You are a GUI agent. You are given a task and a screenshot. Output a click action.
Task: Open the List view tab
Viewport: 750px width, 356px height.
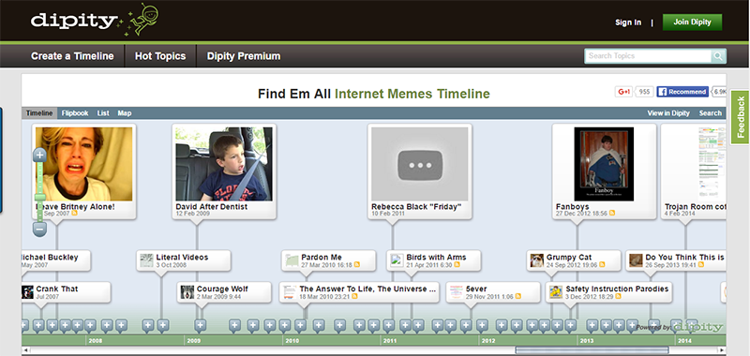pos(103,113)
